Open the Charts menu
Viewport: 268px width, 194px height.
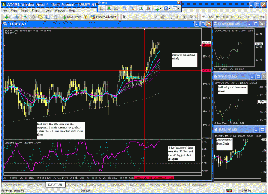[x=36, y=10]
